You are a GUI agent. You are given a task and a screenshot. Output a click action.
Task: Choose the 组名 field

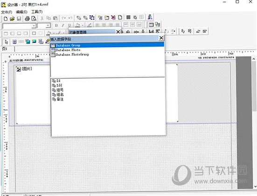[60, 94]
